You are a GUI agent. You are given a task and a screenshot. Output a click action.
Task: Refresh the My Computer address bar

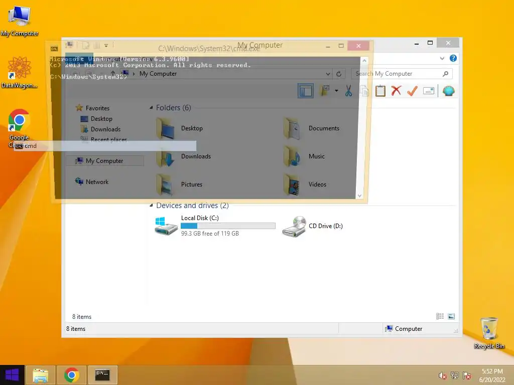339,74
